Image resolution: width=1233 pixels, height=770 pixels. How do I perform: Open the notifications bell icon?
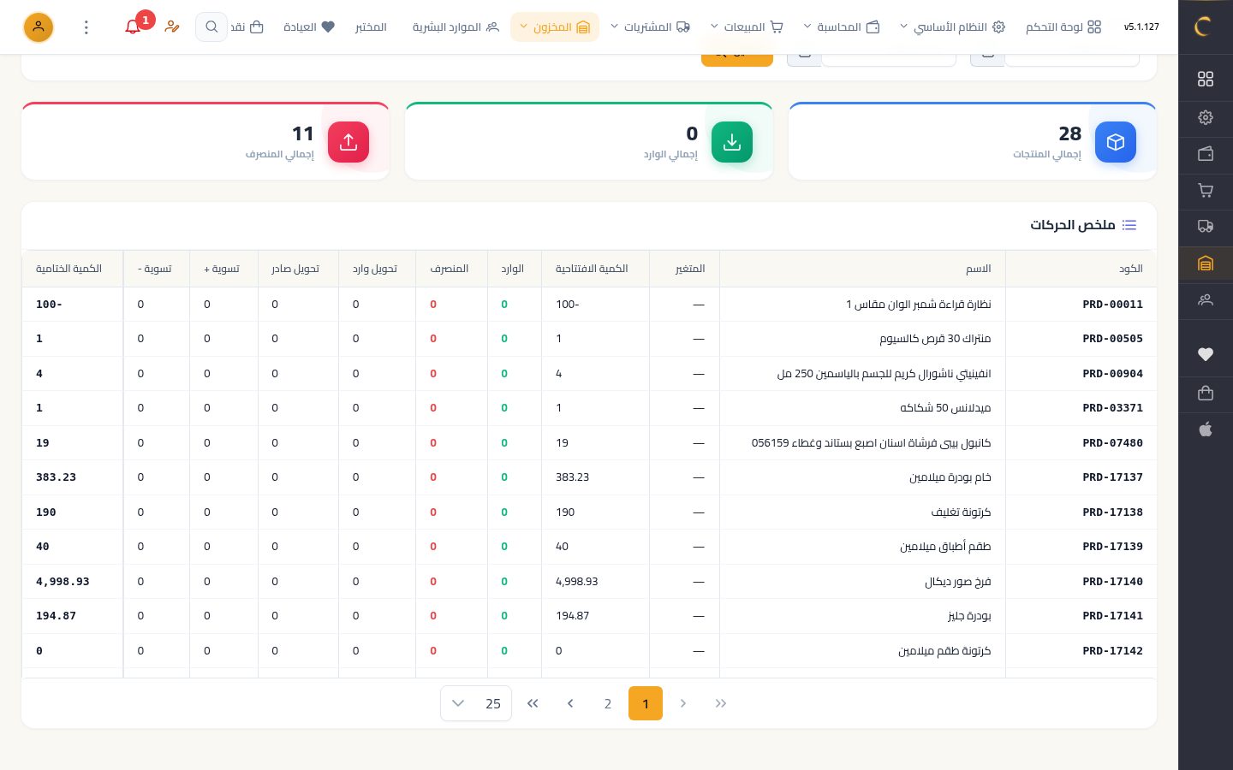coord(133,27)
